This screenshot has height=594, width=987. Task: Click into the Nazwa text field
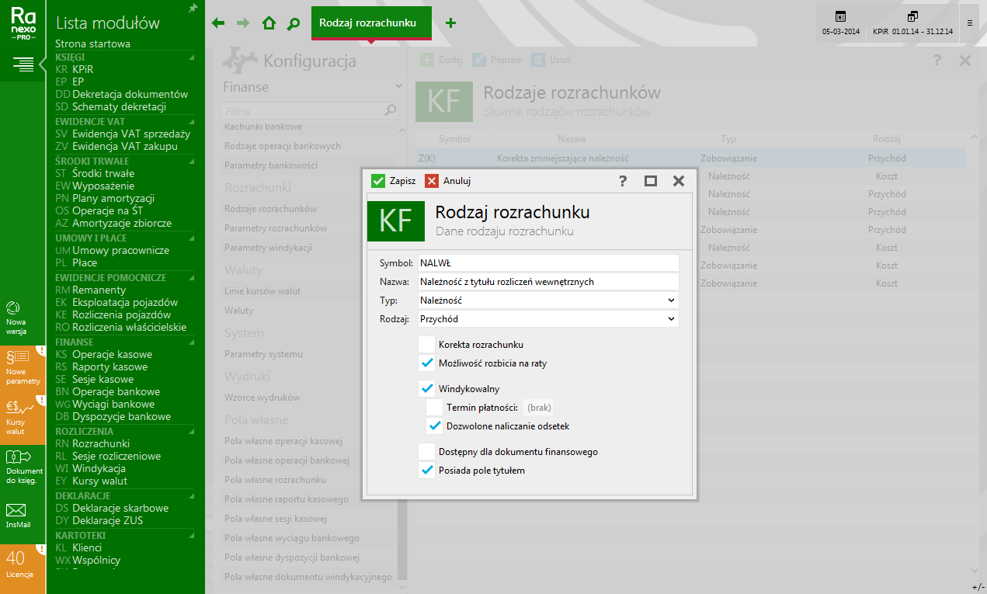click(x=547, y=281)
